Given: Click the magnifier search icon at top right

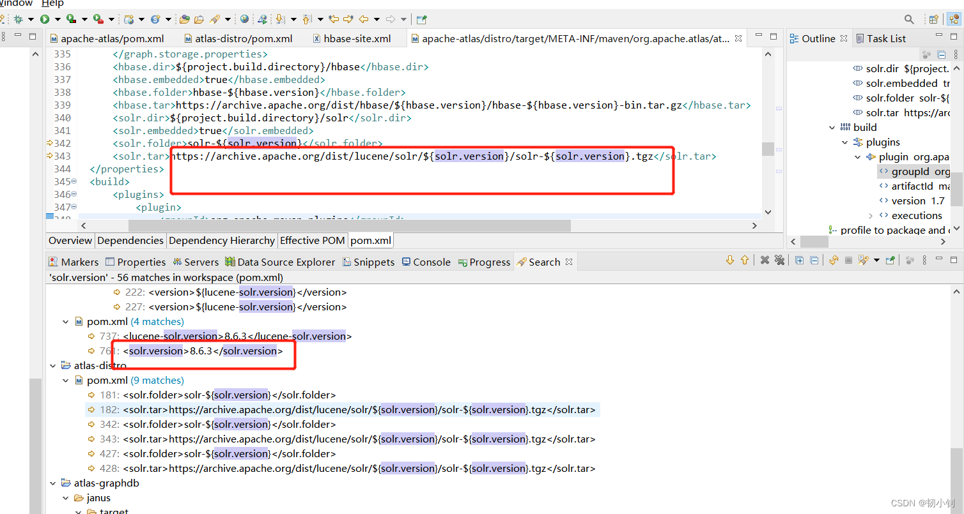Looking at the screenshot, I should [909, 19].
